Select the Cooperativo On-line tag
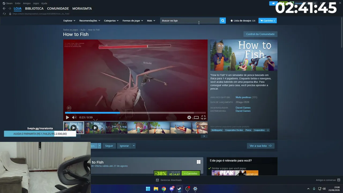Image resolution: width=343 pixels, height=193 pixels. (x=234, y=130)
